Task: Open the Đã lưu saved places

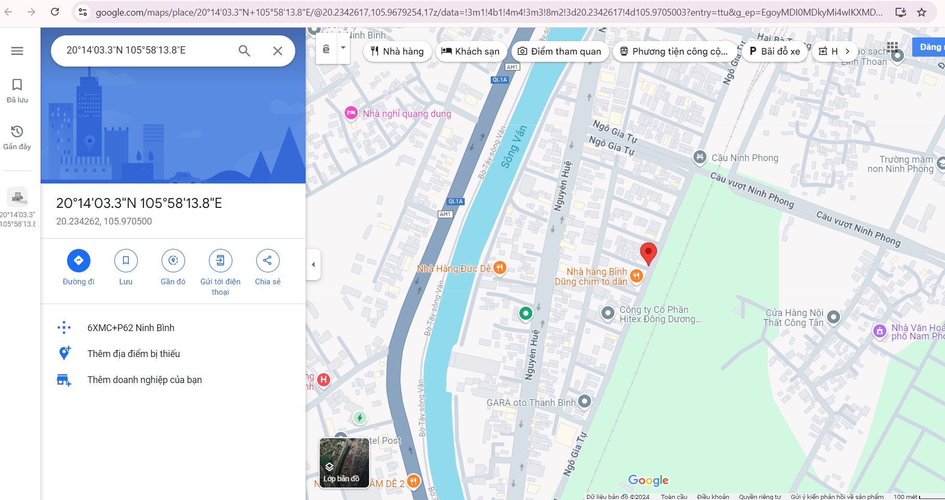Action: tap(17, 90)
